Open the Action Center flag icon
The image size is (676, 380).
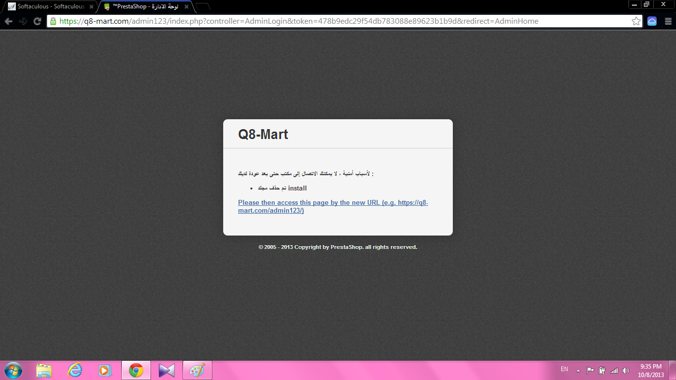pos(590,370)
